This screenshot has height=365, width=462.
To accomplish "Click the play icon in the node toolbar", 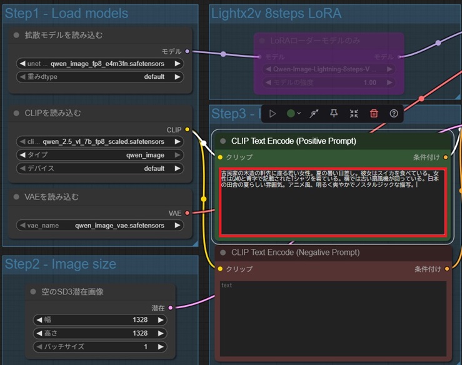I will pos(273,113).
